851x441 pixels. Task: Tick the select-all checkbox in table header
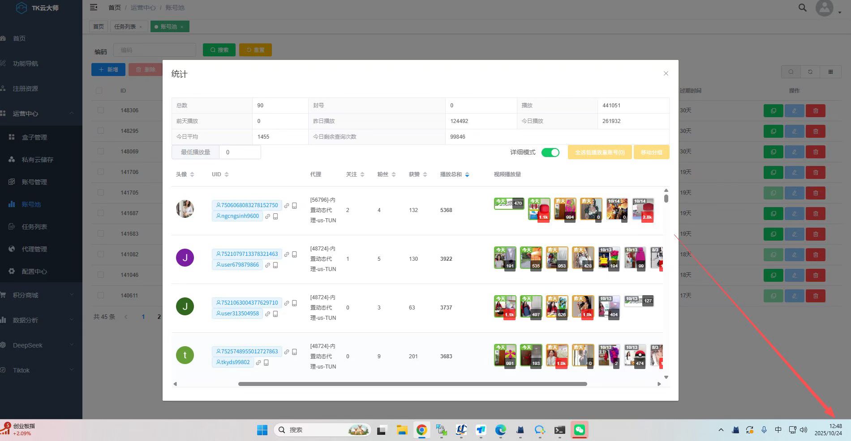[99, 91]
